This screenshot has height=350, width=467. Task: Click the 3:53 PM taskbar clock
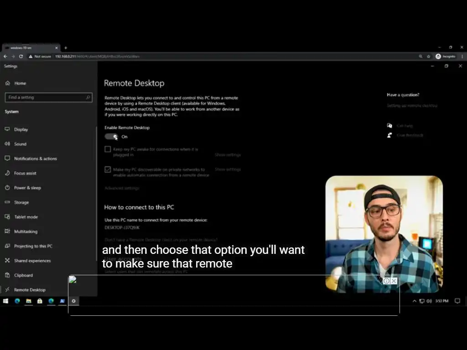(x=441, y=301)
